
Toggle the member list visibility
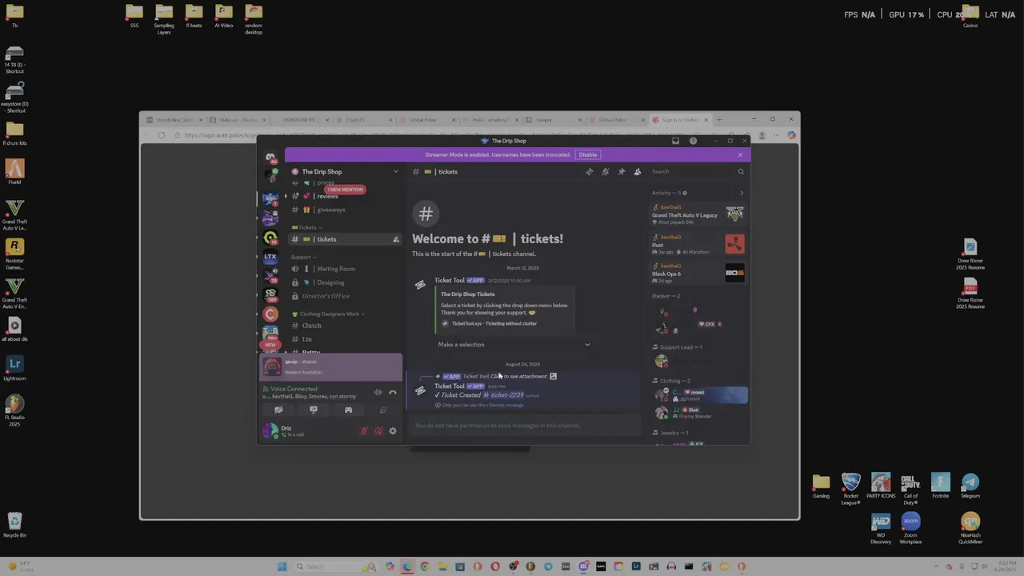click(638, 171)
